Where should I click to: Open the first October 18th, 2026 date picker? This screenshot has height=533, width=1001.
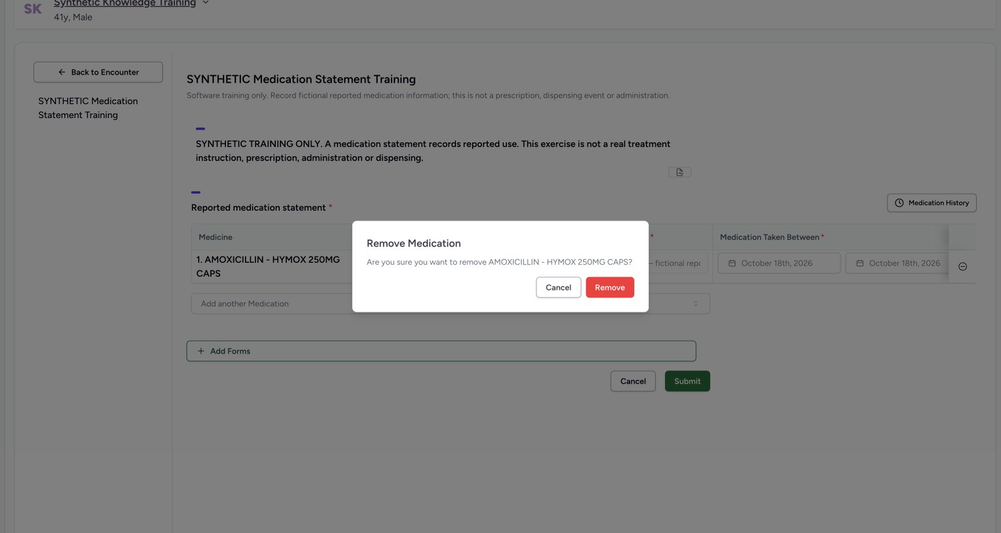click(779, 263)
